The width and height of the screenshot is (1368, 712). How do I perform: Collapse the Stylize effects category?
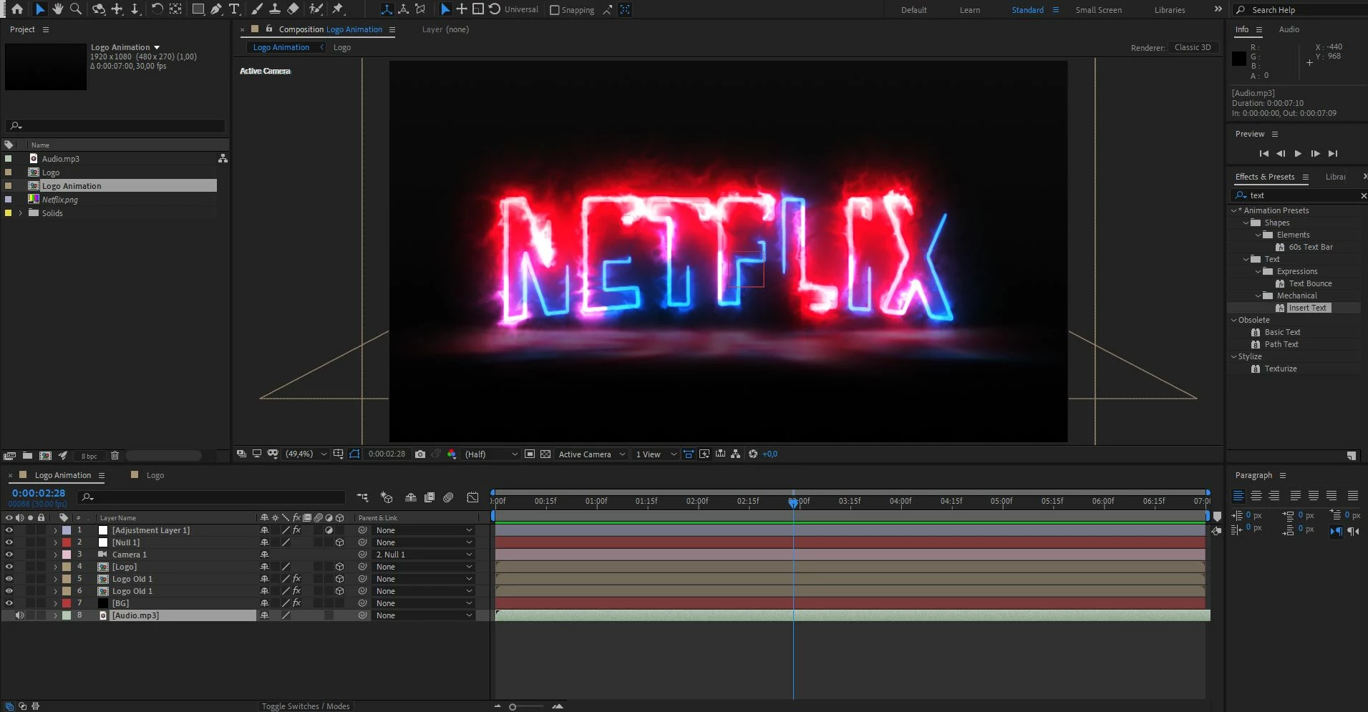(1234, 356)
